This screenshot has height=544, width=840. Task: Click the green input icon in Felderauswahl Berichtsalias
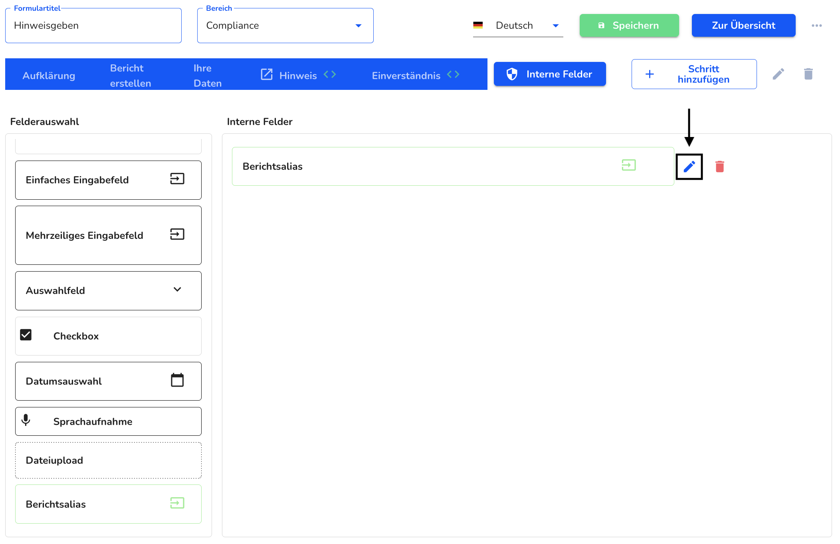177,503
